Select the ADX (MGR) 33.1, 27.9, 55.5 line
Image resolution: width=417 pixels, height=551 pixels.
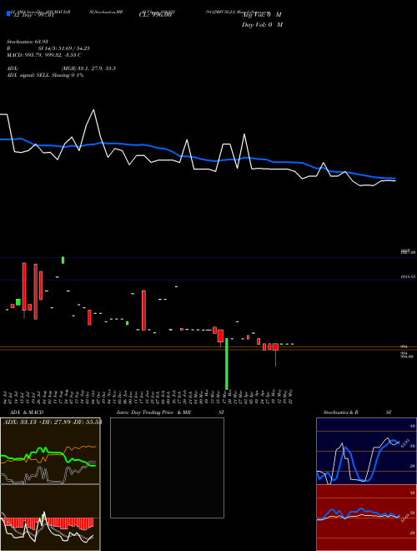click(61, 68)
